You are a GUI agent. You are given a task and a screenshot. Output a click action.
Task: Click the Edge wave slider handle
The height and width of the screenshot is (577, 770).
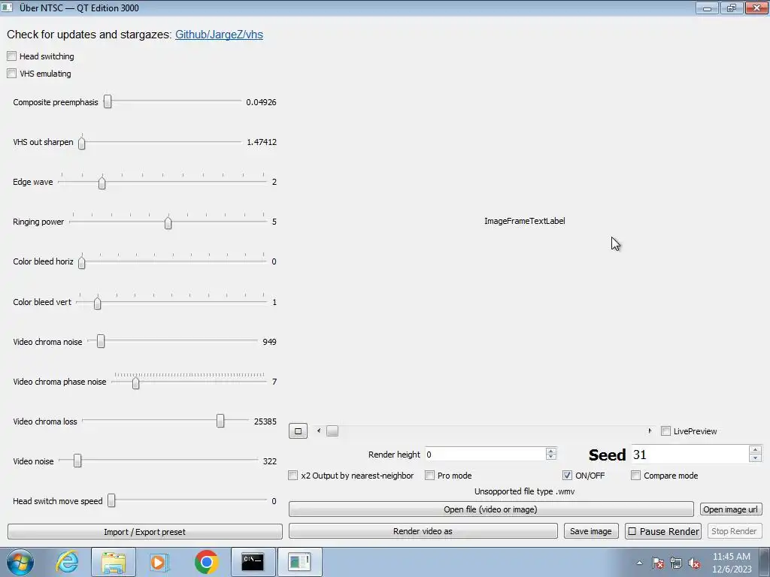102,183
